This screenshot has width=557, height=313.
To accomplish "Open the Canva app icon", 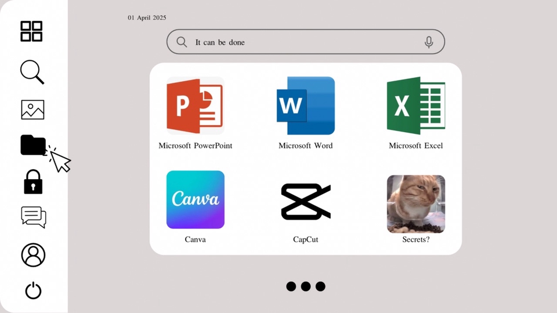I will coord(195,199).
